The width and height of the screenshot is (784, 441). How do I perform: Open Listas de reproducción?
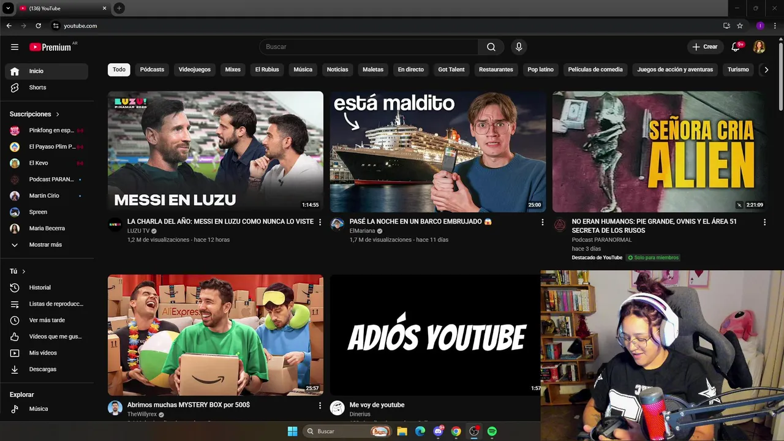tap(47, 304)
